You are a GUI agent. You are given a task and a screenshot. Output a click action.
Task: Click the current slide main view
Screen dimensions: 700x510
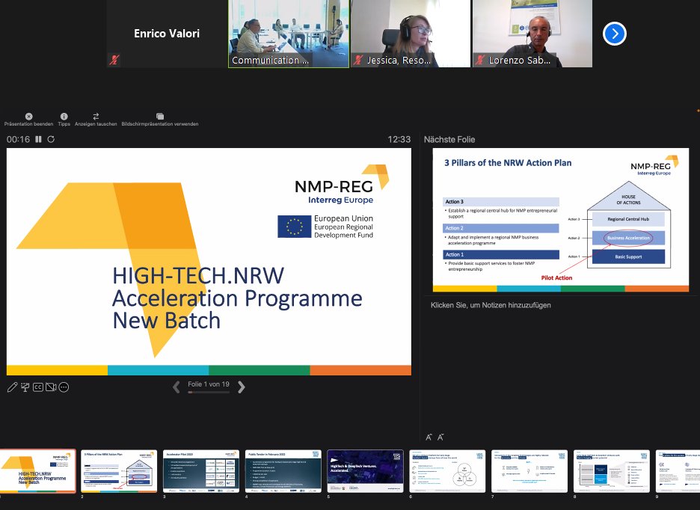tap(209, 262)
